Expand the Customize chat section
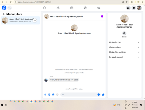Image resolution: width=145 pixels, height=110 pixels. coord(124,42)
